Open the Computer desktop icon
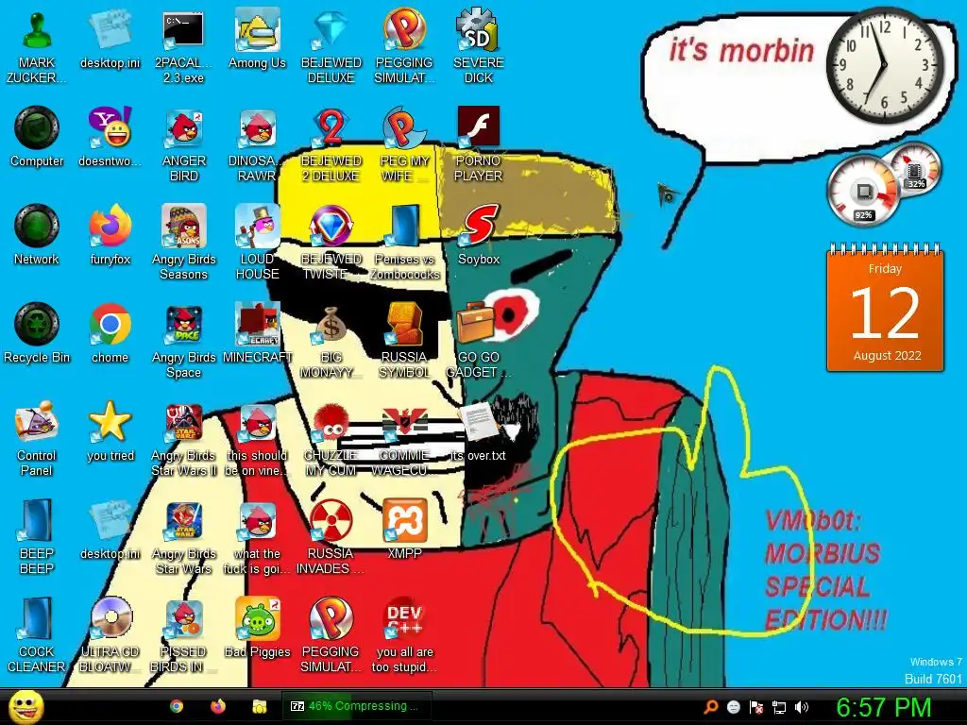The width and height of the screenshot is (967, 725). 37,138
